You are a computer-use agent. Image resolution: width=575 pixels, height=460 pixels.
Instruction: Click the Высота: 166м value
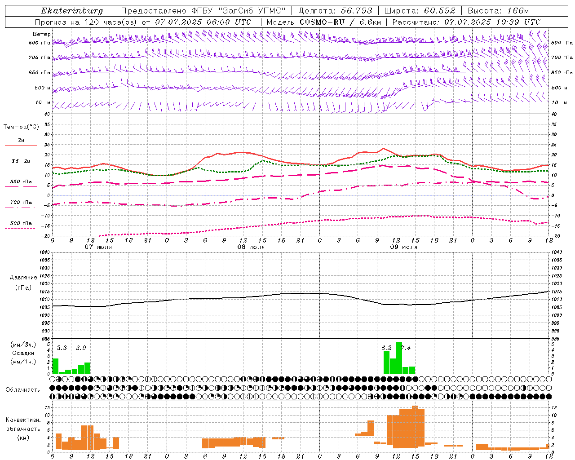pyautogui.click(x=498, y=11)
